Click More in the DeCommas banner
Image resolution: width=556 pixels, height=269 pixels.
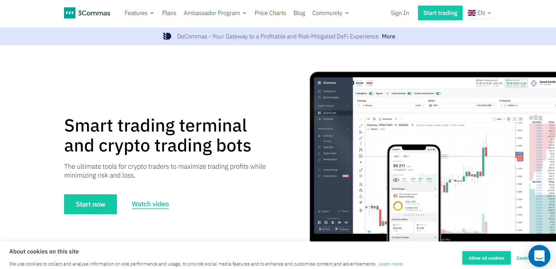click(x=389, y=36)
